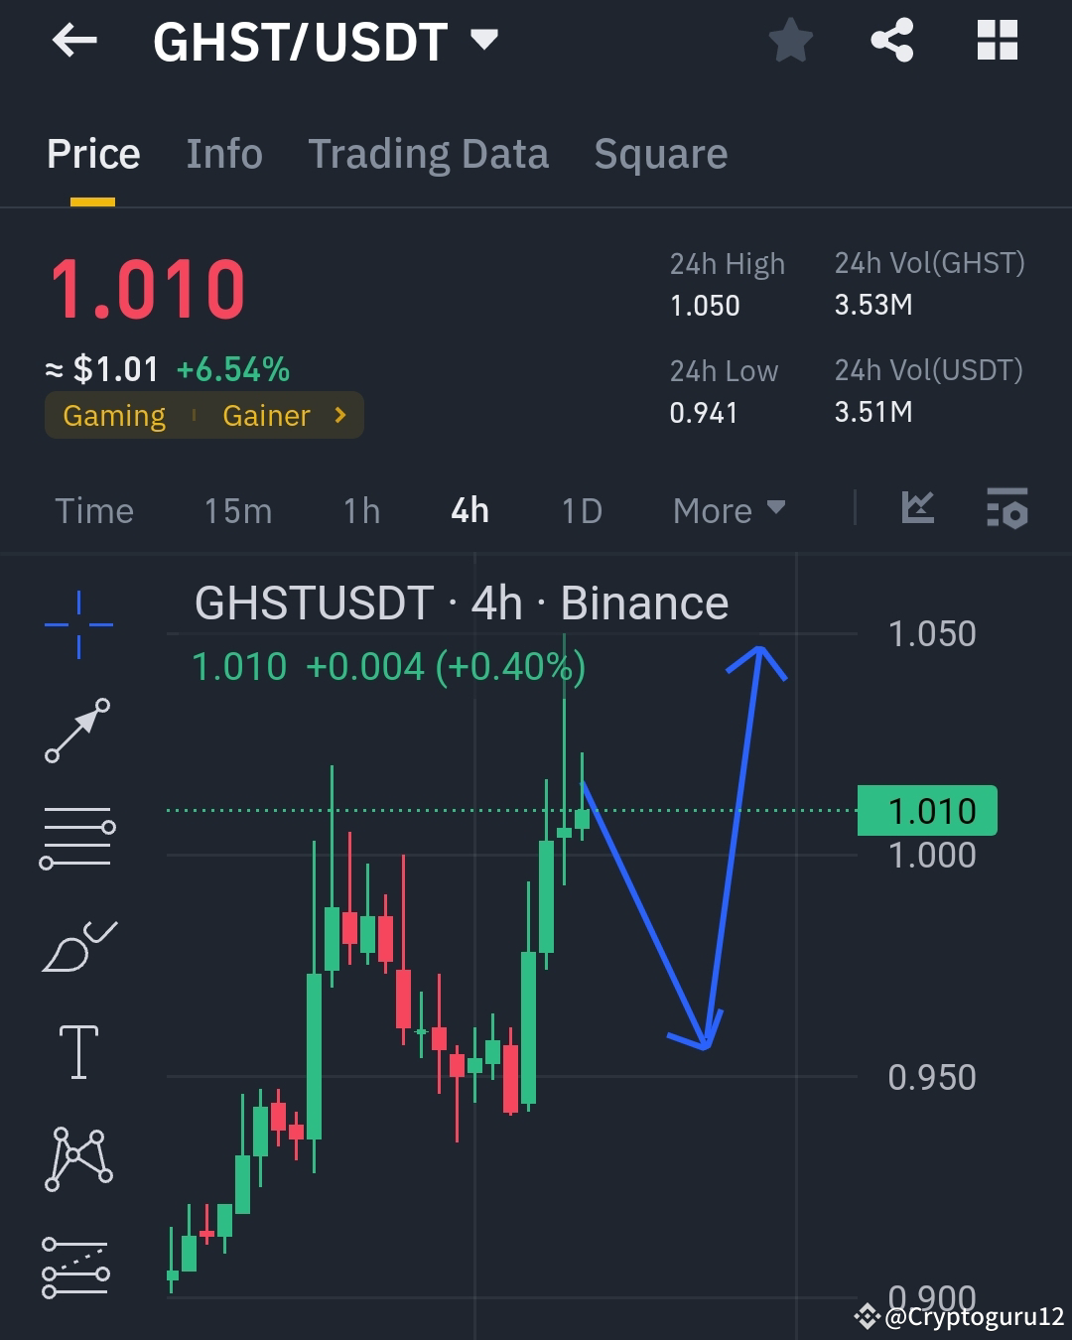Navigate back using the arrow icon
Screen dimensions: 1072x1340
coord(74,42)
